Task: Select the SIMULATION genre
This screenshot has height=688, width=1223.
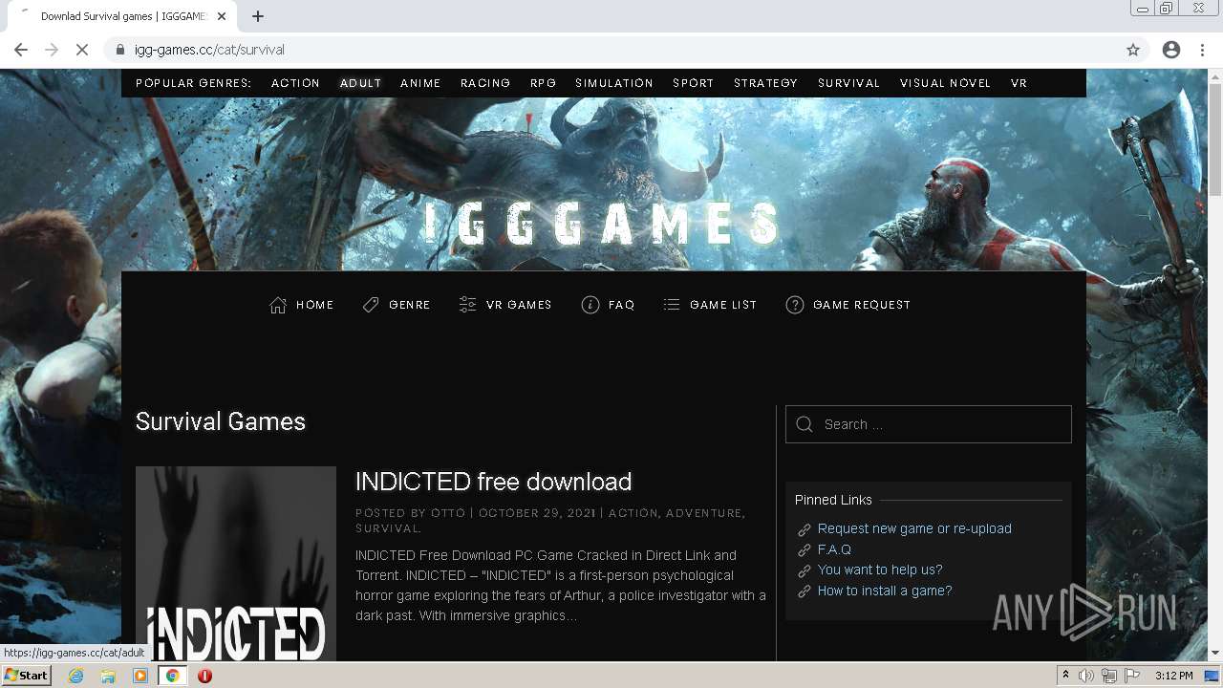Action: click(614, 83)
